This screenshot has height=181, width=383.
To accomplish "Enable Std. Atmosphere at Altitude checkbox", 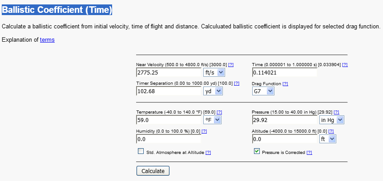I will tap(141, 152).
